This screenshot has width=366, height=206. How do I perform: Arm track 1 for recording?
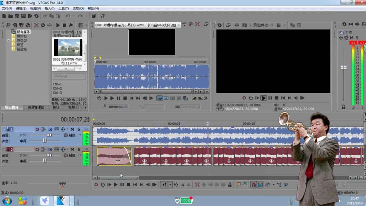[x=37, y=129]
